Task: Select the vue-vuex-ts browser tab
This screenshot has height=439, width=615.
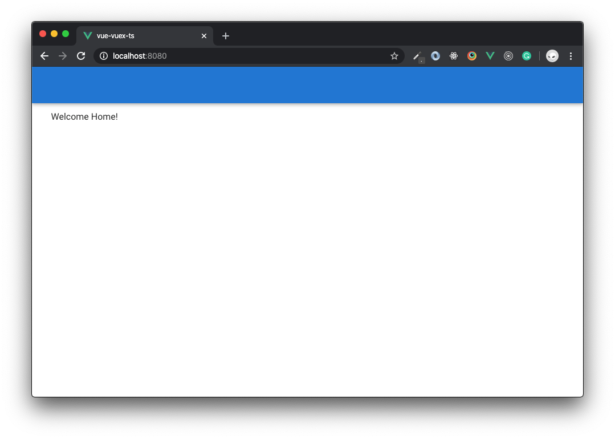Action: tap(137, 35)
